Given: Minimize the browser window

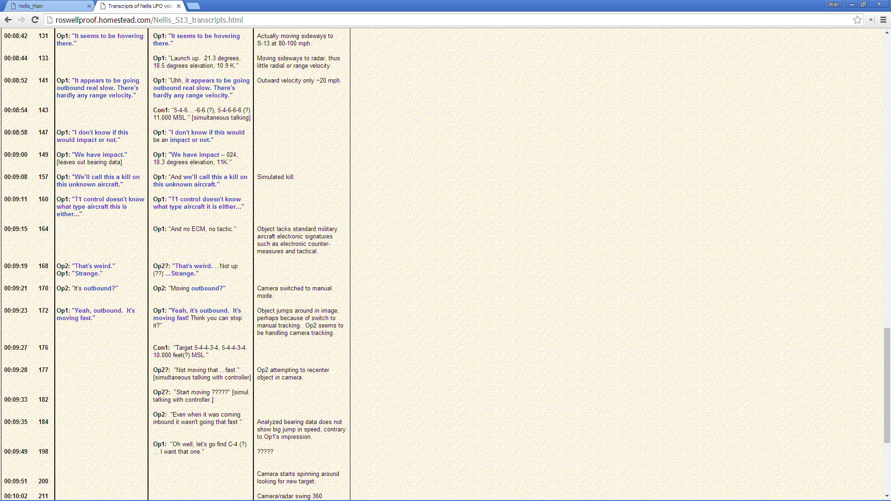Looking at the screenshot, I should 852,4.
